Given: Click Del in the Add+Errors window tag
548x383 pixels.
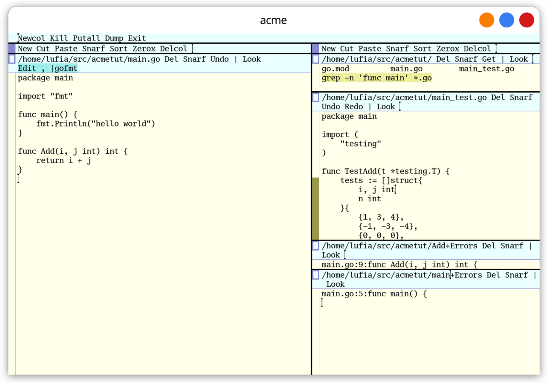Looking at the screenshot, I should coord(489,246).
